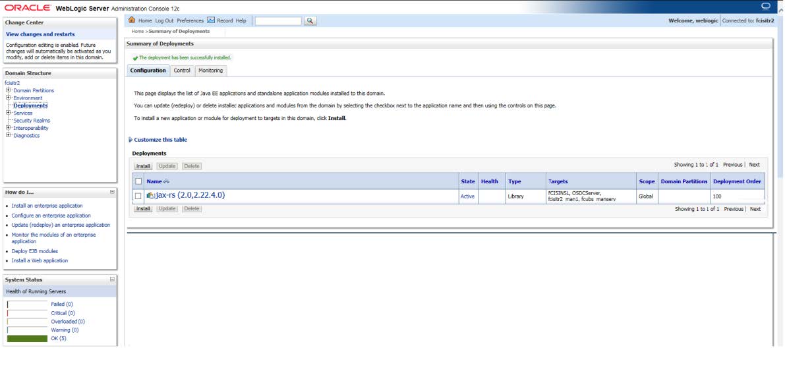Viewport: 785px width, 381px height.
Task: Click the Health column header
Action: [490, 181]
